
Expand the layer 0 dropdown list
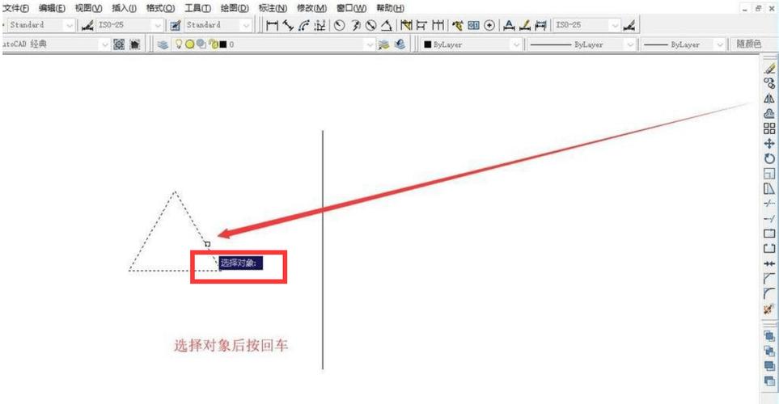pos(369,44)
